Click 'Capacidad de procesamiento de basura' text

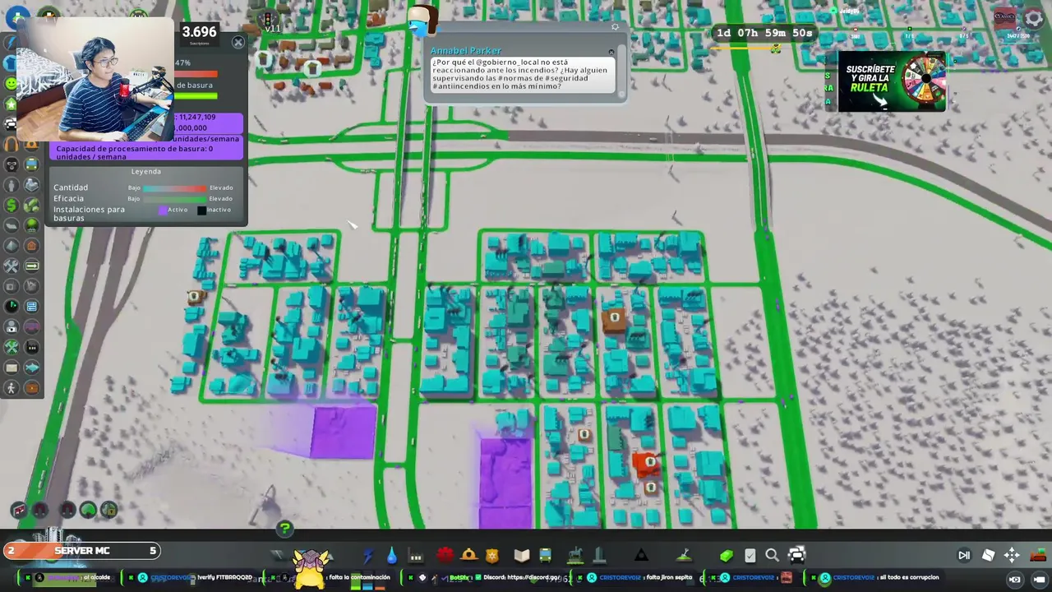(x=131, y=149)
